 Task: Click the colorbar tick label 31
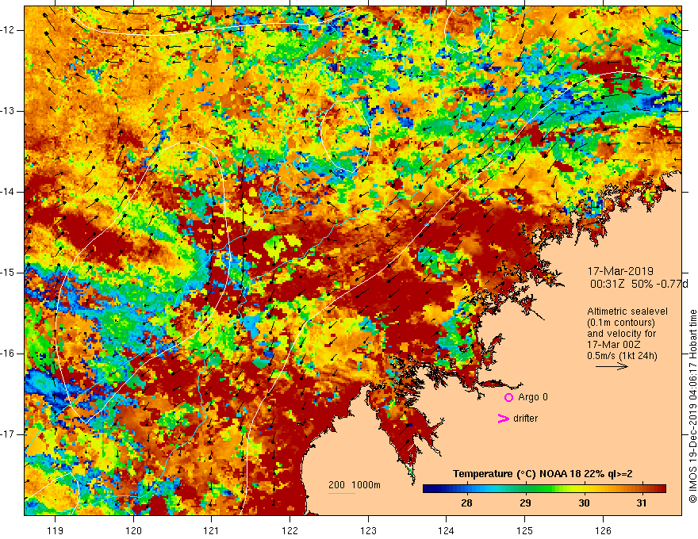coord(642,503)
